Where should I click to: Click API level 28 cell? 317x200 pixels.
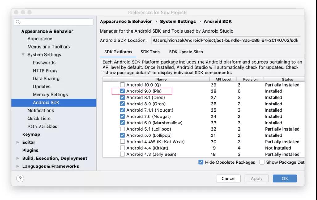213,91
